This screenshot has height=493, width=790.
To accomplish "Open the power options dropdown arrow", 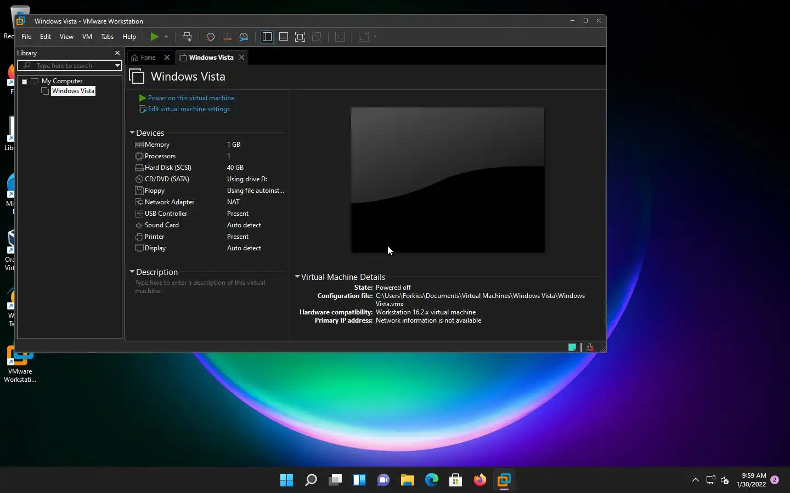I will [166, 37].
